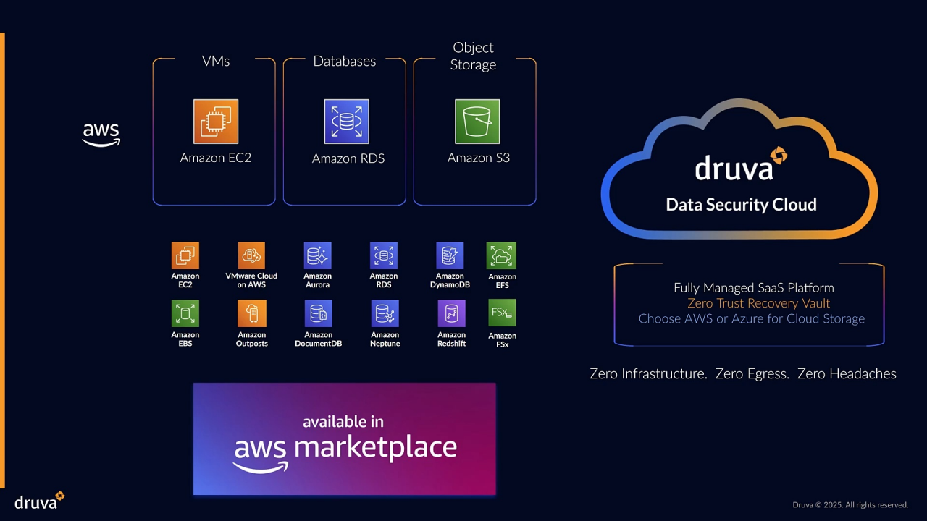927x521 pixels.
Task: Open the aws marketplace banner
Action: pos(344,439)
